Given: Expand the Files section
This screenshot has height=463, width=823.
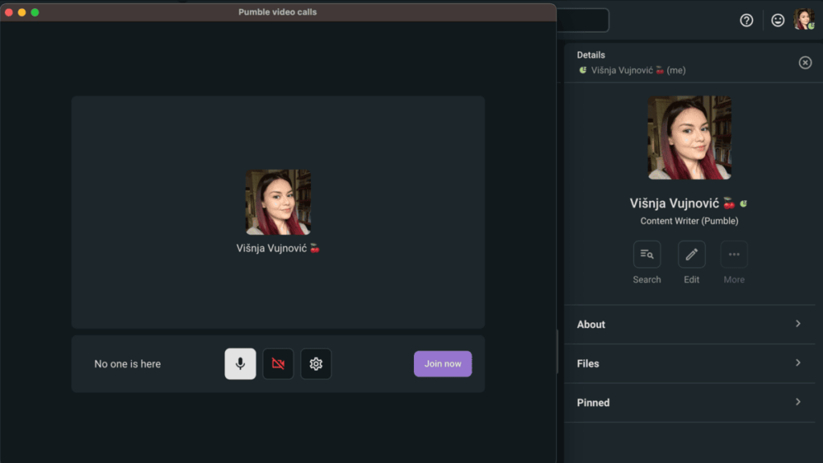Looking at the screenshot, I should coord(689,363).
